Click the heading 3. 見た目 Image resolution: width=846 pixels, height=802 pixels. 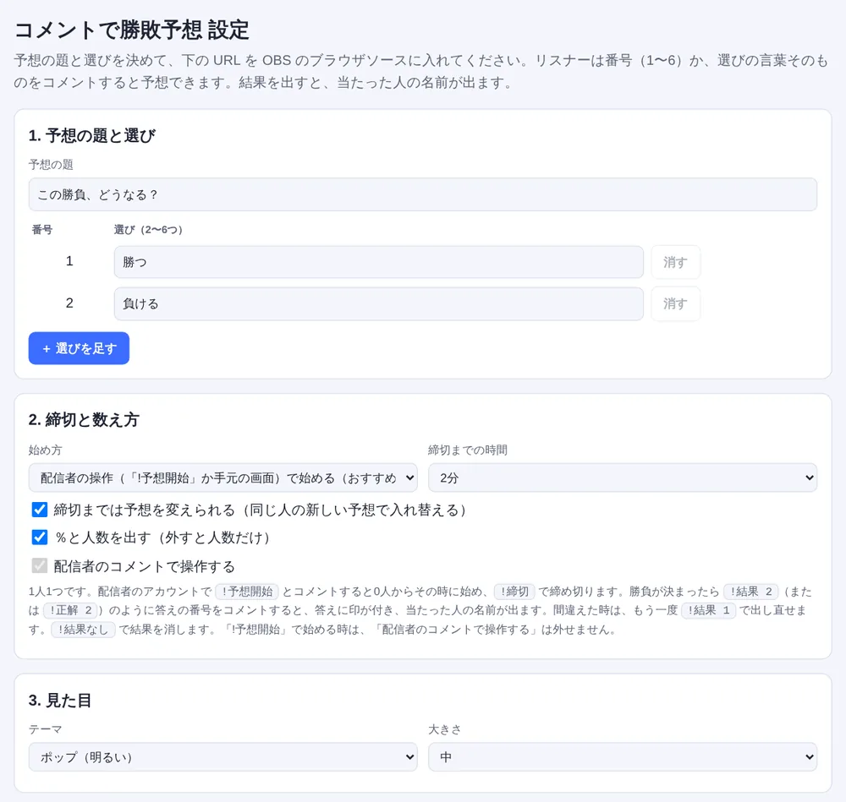[60, 700]
